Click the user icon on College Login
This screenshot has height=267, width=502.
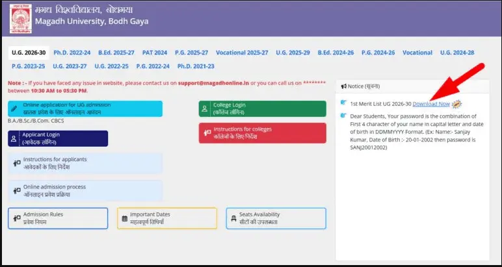click(205, 108)
